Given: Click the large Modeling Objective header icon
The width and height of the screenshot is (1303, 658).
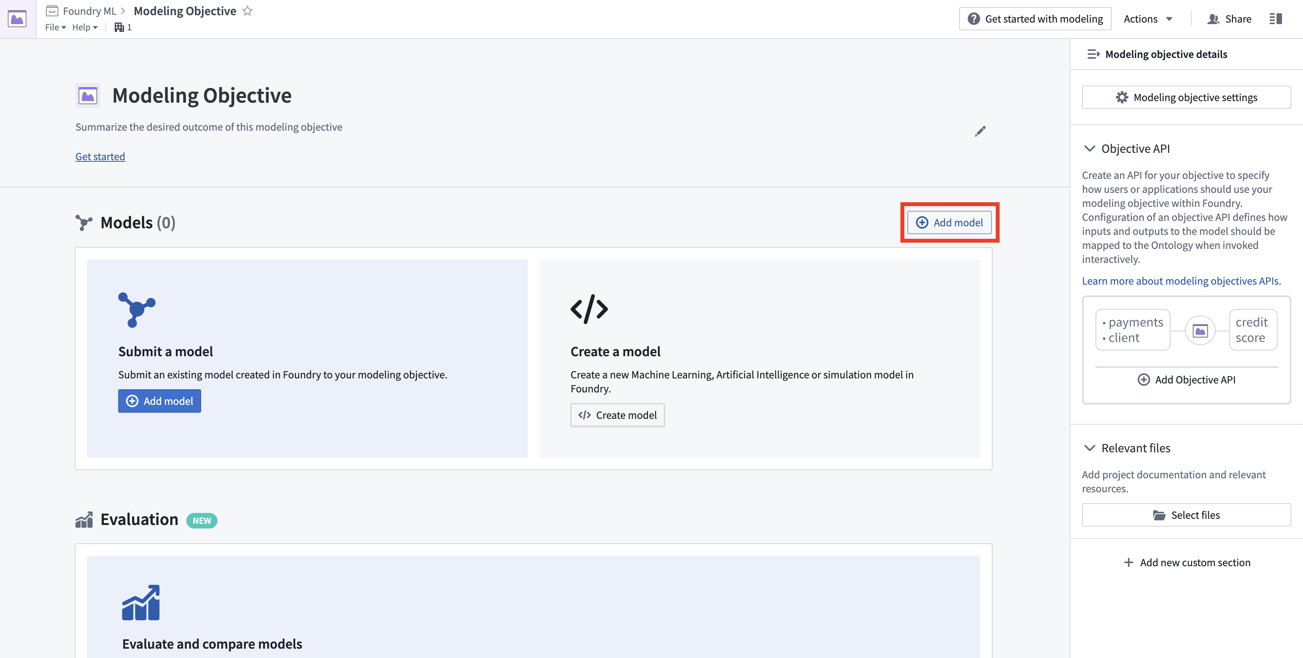Looking at the screenshot, I should (x=88, y=96).
